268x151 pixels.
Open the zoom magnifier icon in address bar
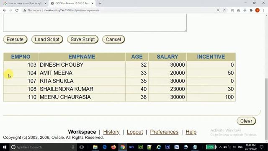click(218, 10)
